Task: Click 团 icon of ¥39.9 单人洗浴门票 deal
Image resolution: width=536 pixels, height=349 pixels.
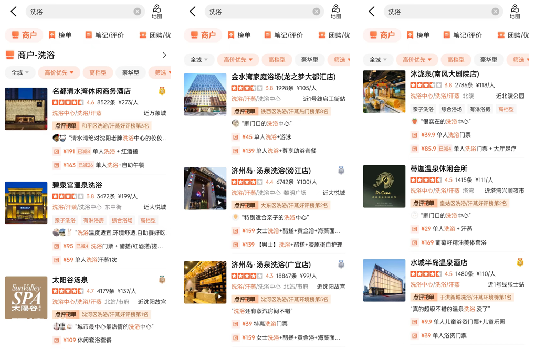Action: click(414, 135)
